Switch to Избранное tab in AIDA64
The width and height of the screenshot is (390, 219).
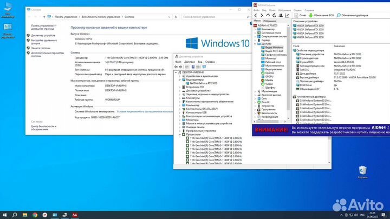click(270, 21)
